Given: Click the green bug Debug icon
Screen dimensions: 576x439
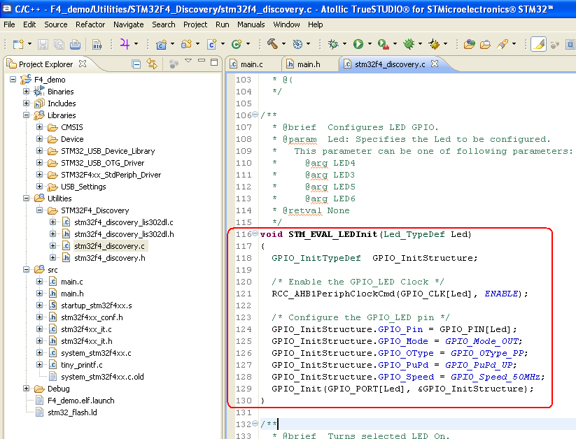Looking at the screenshot, I should [409, 44].
